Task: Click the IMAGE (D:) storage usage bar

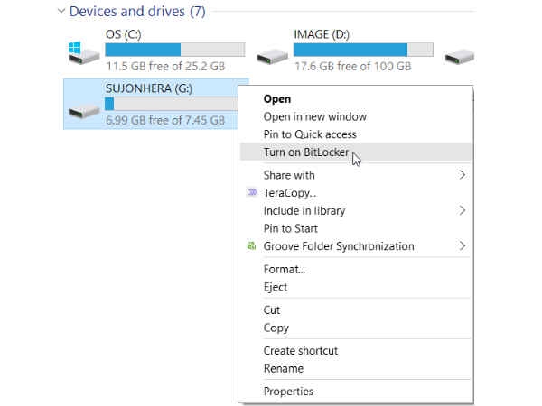Action: (x=363, y=50)
